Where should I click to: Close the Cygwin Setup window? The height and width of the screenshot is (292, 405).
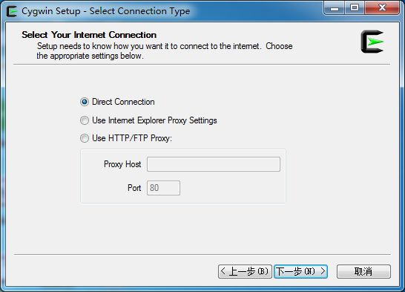point(382,8)
